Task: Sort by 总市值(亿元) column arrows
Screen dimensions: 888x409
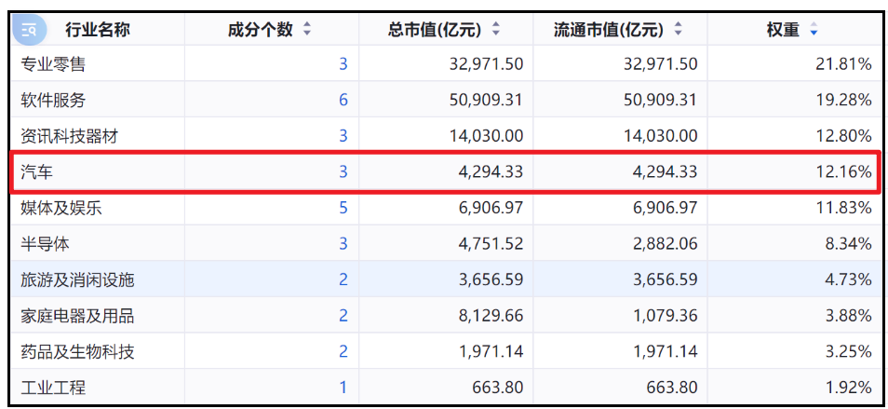Action: pyautogui.click(x=495, y=30)
